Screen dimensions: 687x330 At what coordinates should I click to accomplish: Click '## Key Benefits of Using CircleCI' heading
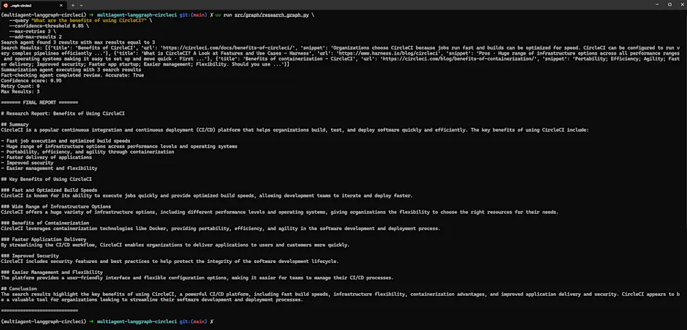(46, 179)
